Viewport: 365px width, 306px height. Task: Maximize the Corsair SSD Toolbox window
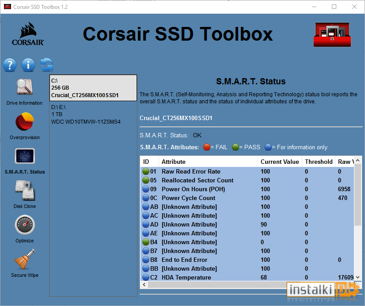point(334,7)
